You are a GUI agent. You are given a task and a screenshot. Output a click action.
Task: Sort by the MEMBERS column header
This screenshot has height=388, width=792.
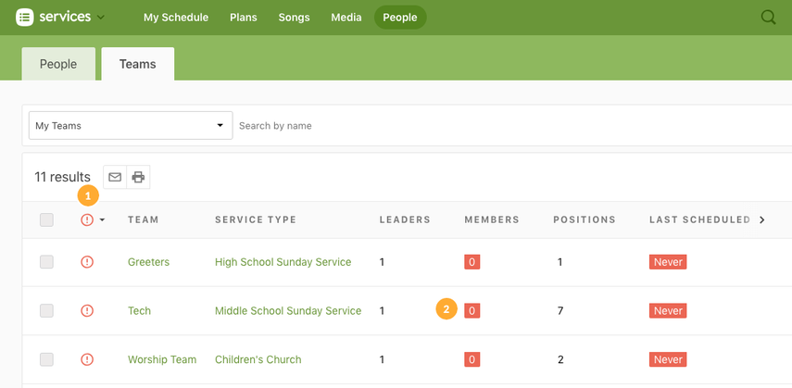492,219
